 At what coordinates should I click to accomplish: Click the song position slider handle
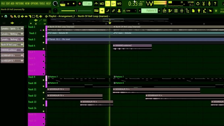click(x=76, y=11)
